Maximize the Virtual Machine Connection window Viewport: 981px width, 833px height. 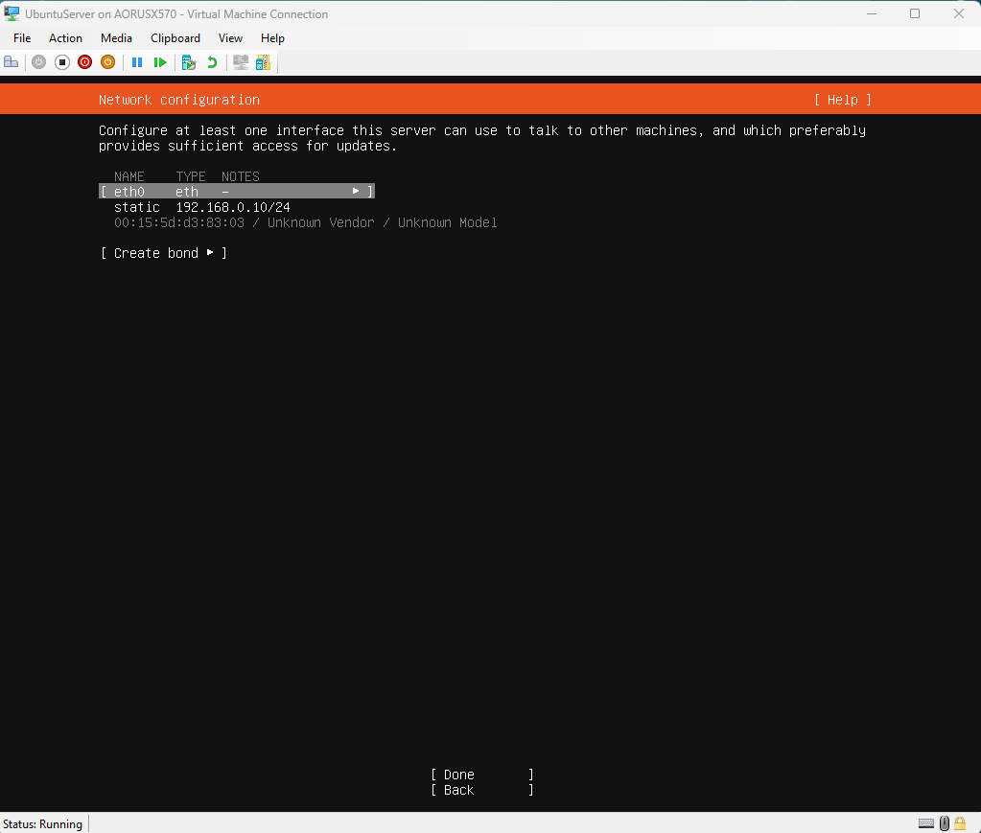[x=915, y=13]
